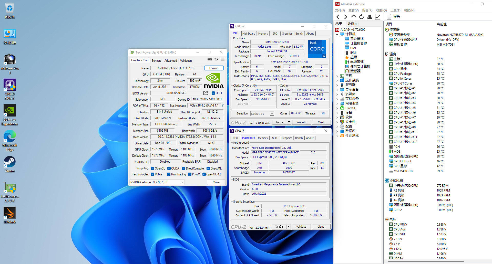Click the Close button in GPU-Z
This screenshot has height=264, width=492.
click(x=216, y=182)
